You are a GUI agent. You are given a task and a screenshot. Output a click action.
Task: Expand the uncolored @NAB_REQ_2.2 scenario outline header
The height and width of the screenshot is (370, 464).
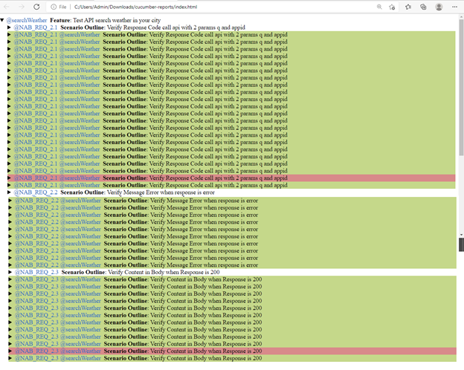pyautogui.click(x=9, y=192)
